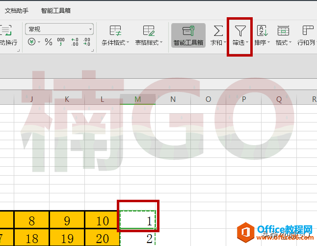The image size is (317, 246).
Task: Expand the 排序 dropdown arrow
Action: point(269,42)
